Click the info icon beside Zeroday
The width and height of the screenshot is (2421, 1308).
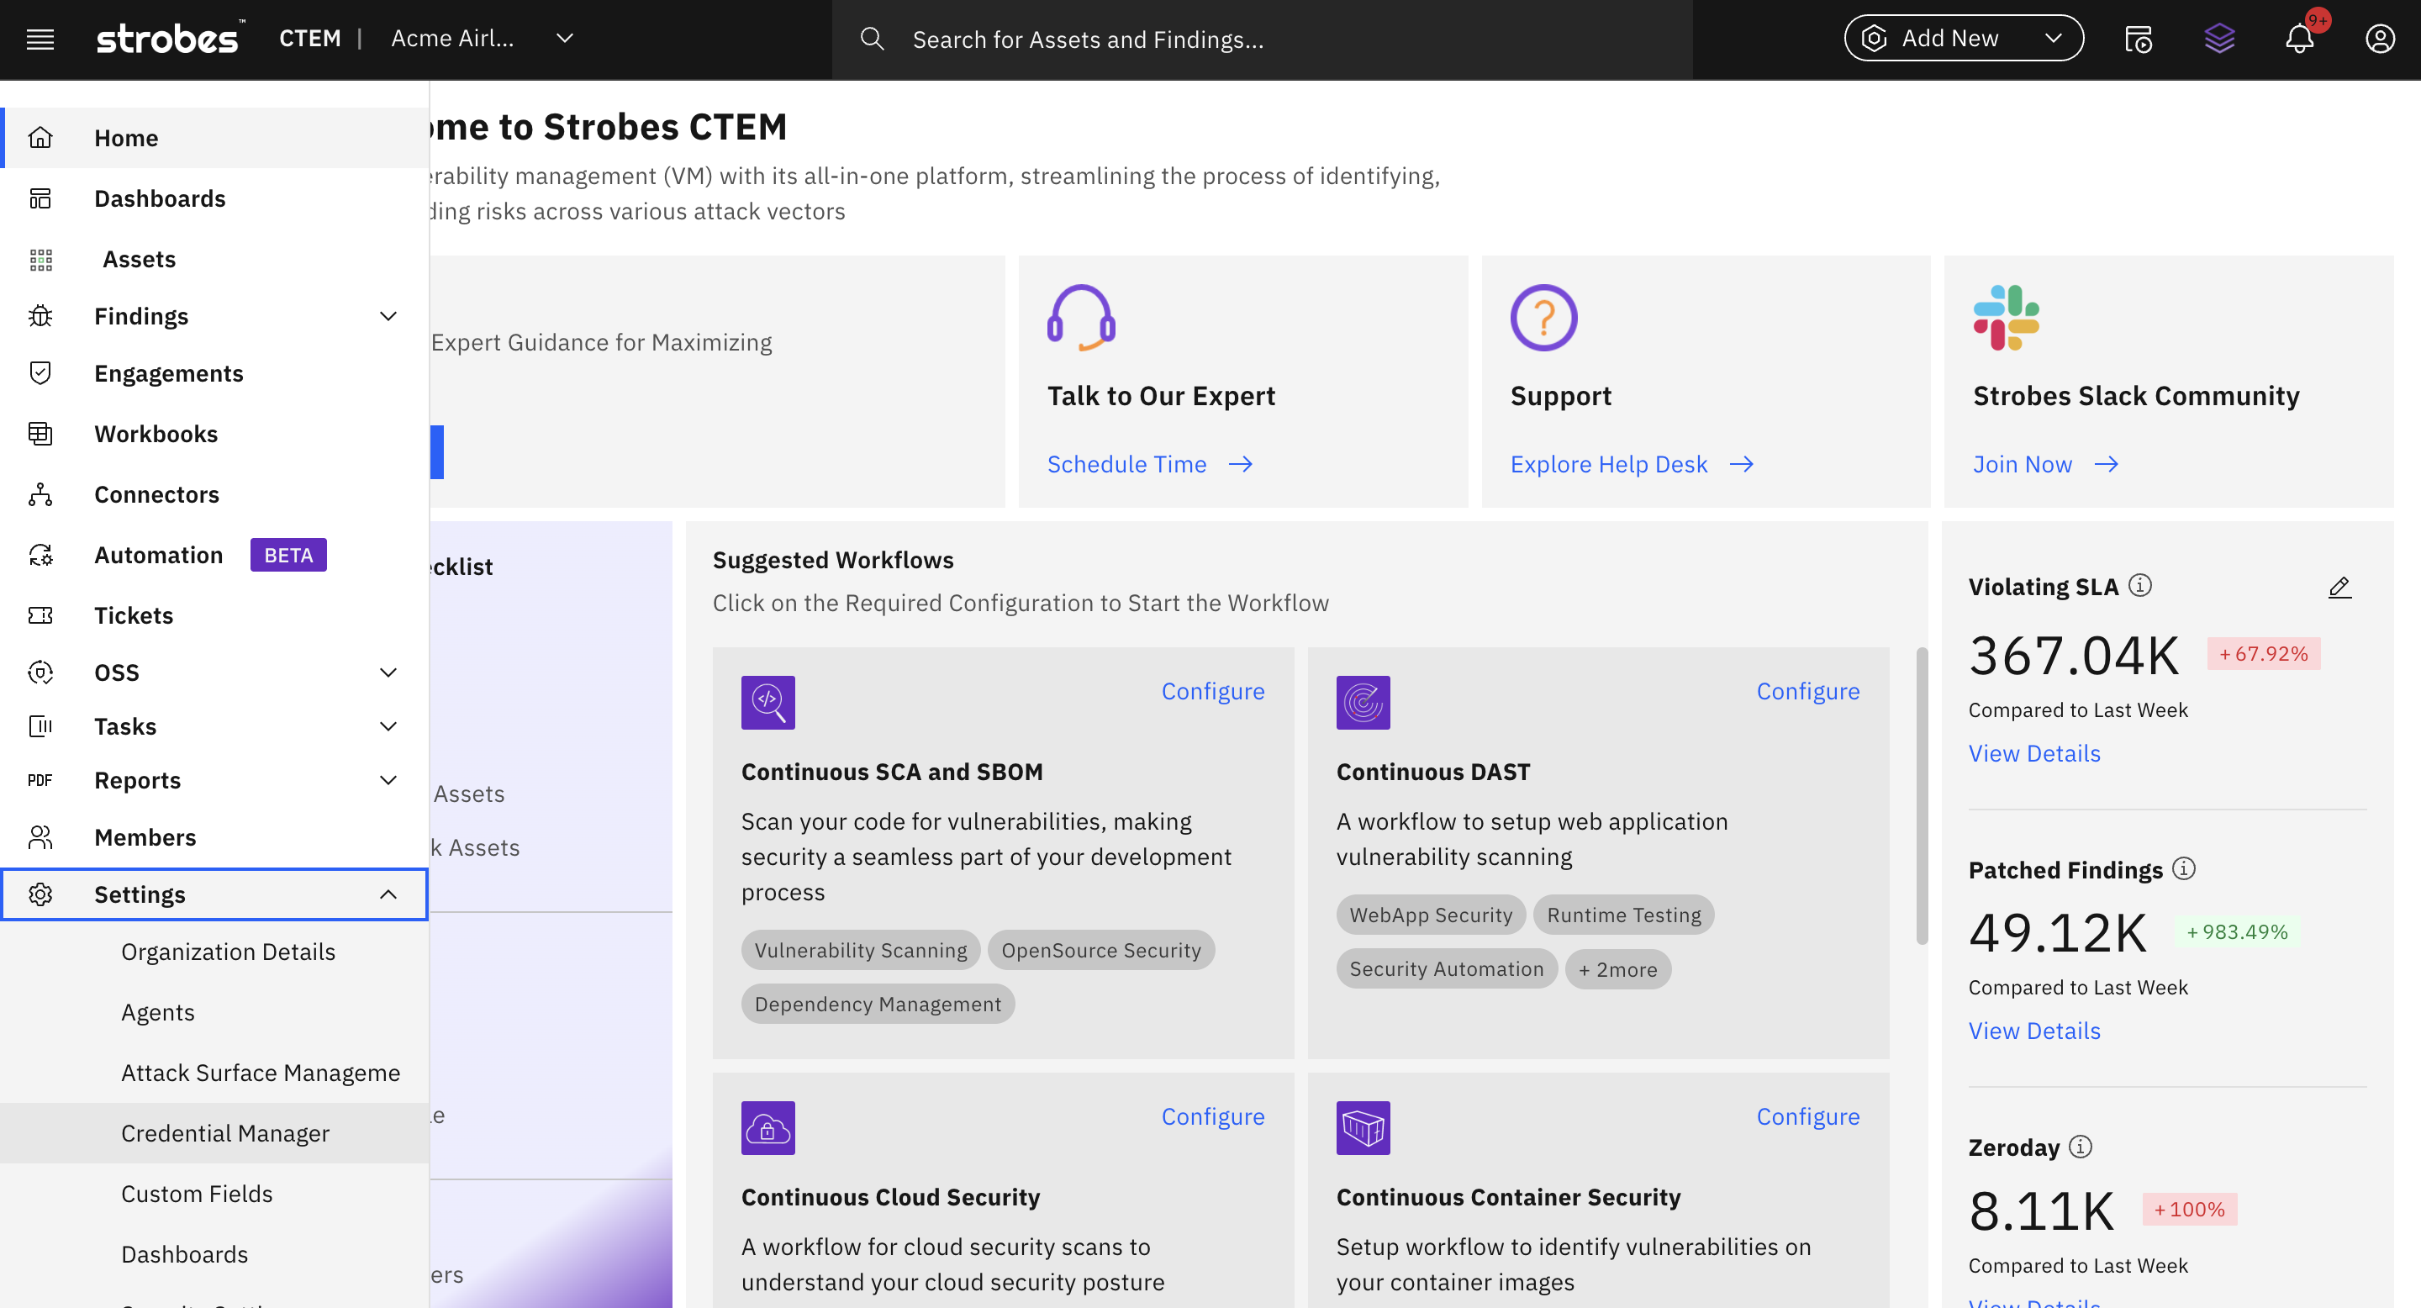click(2081, 1147)
